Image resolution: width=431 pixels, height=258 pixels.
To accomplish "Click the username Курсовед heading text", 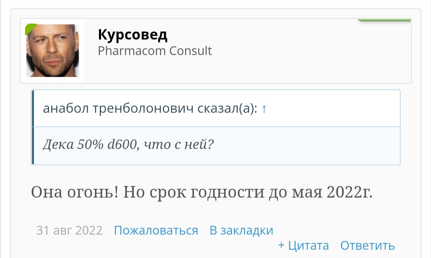I will click(x=133, y=35).
